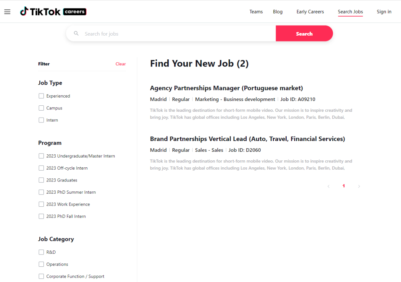
Task: Click the Sign in link
Action: click(384, 12)
